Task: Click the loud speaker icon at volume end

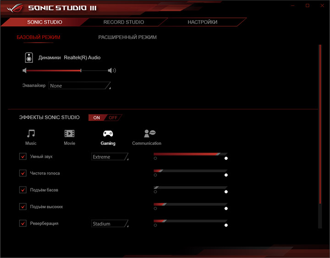Action: pyautogui.click(x=112, y=71)
